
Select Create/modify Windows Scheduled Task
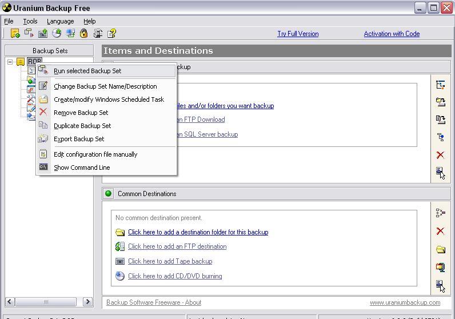pyautogui.click(x=106, y=99)
